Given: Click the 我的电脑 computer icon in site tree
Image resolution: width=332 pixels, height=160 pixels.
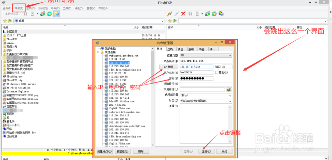Looking at the screenshot, I should [x=103, y=49].
